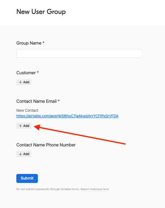Viewport: 165px width, 208px height.
Task: Click the Customer field label
Action: tap(26, 73)
